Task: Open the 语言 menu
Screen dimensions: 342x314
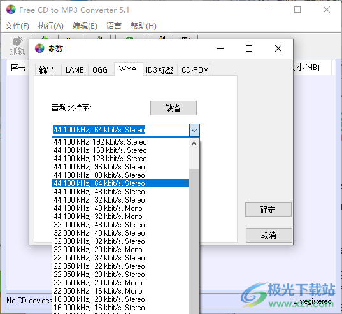Action: click(x=113, y=26)
